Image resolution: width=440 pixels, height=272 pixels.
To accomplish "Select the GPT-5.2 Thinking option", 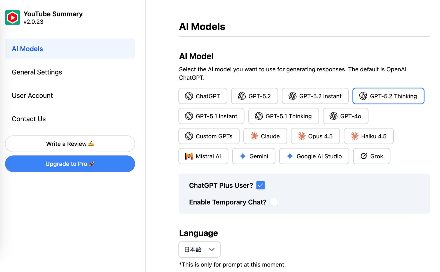I will 388,96.
